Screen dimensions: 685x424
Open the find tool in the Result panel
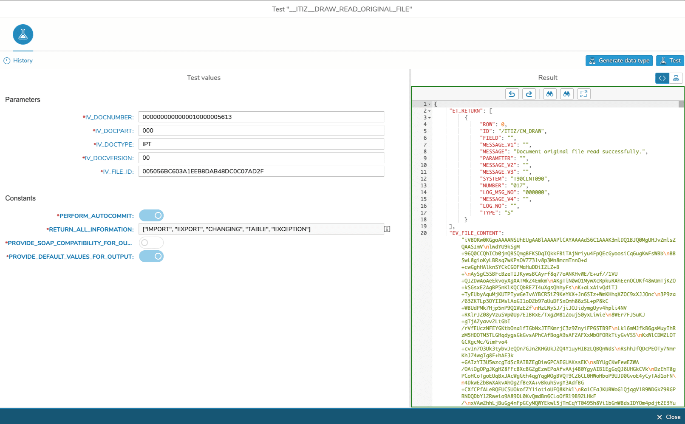click(549, 94)
